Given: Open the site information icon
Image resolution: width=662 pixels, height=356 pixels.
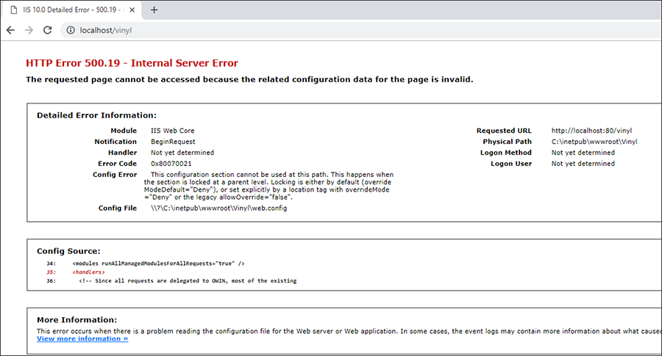Looking at the screenshot, I should (x=71, y=30).
